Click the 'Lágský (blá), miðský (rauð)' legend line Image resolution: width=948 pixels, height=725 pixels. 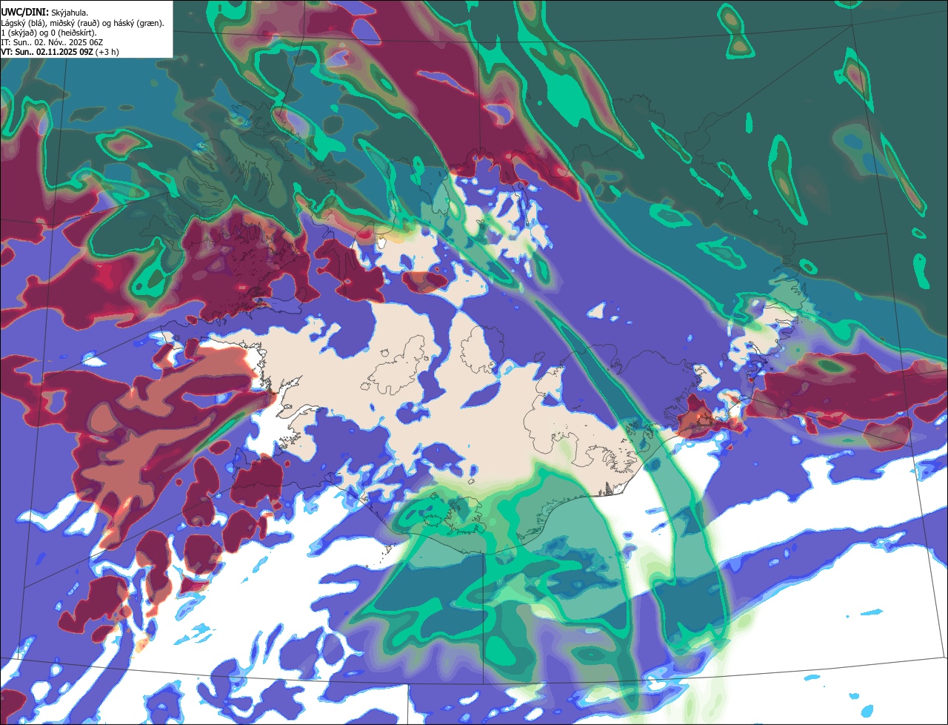[x=83, y=23]
